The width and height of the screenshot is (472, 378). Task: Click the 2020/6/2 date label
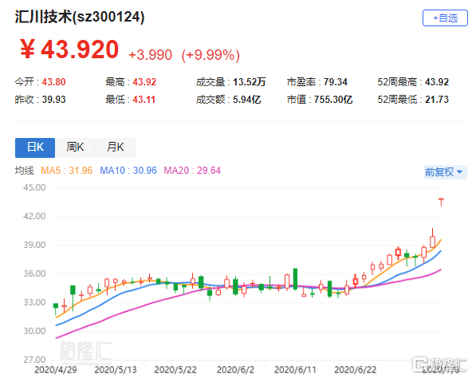pos(235,369)
